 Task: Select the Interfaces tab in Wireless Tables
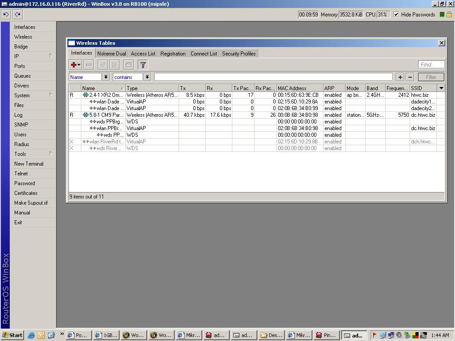click(x=82, y=53)
